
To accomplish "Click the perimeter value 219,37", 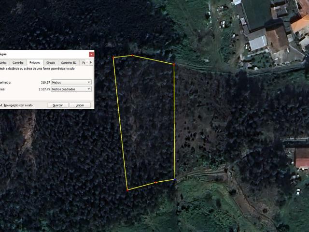I will pos(45,82).
